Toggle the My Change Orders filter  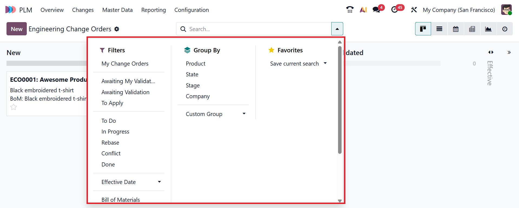coord(125,64)
